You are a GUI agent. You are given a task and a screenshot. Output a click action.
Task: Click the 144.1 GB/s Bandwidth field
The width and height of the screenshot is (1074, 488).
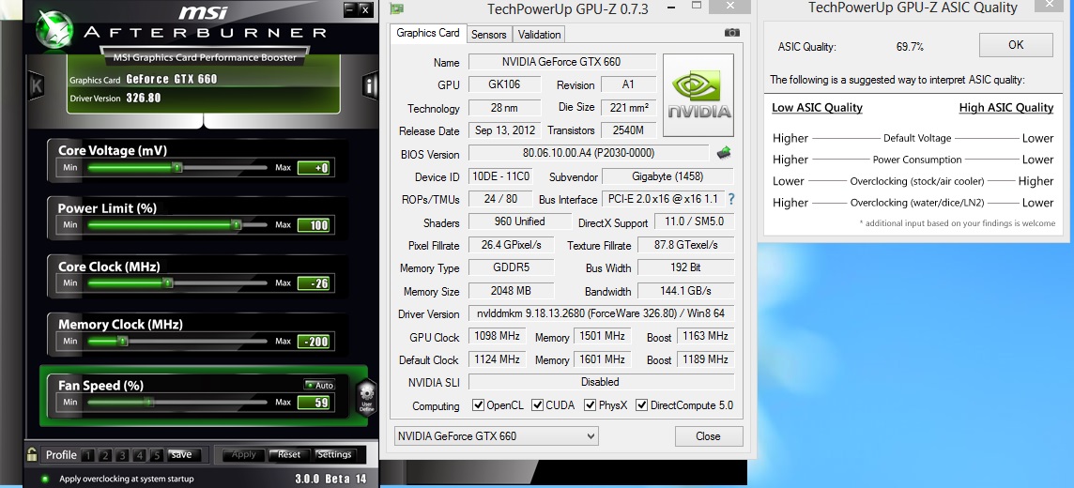685,291
